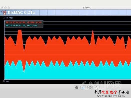Viewport: 131px width, 98px height.
Task: Click inside the cyan test_site traffic area
Action: click(67, 73)
